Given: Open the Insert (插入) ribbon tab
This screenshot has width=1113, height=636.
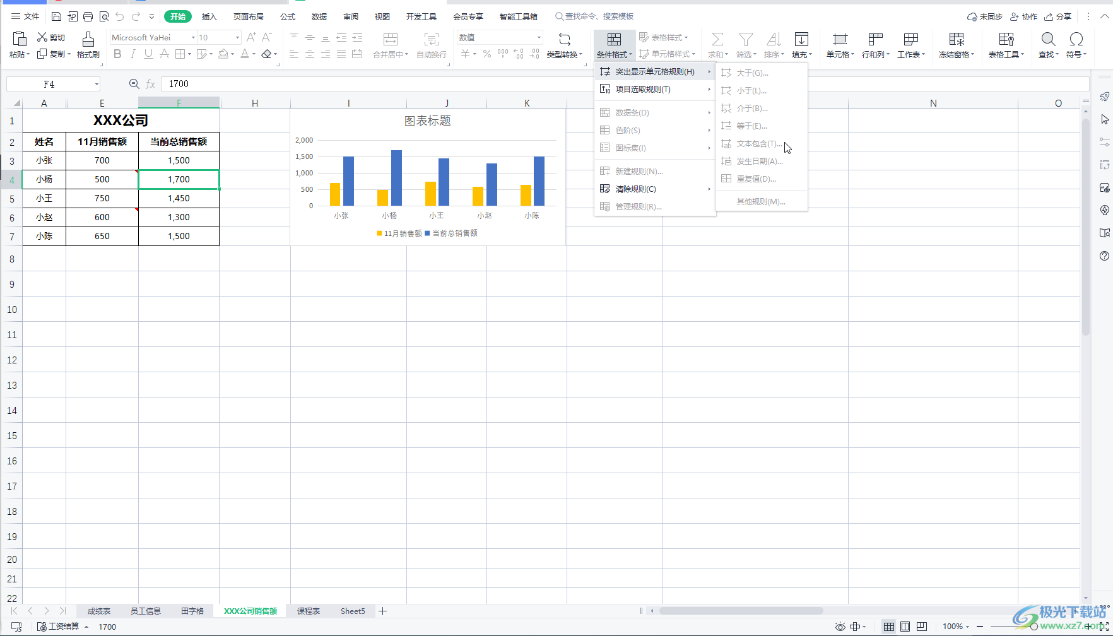Looking at the screenshot, I should (x=209, y=16).
